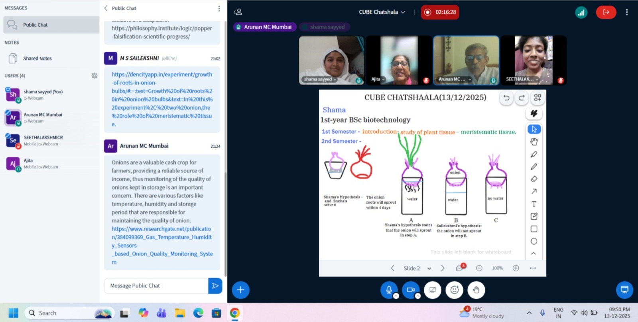Pick the hand pan tool
638x322 pixels.
tap(534, 142)
